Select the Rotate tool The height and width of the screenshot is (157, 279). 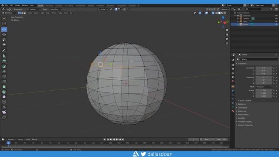pos(4,34)
